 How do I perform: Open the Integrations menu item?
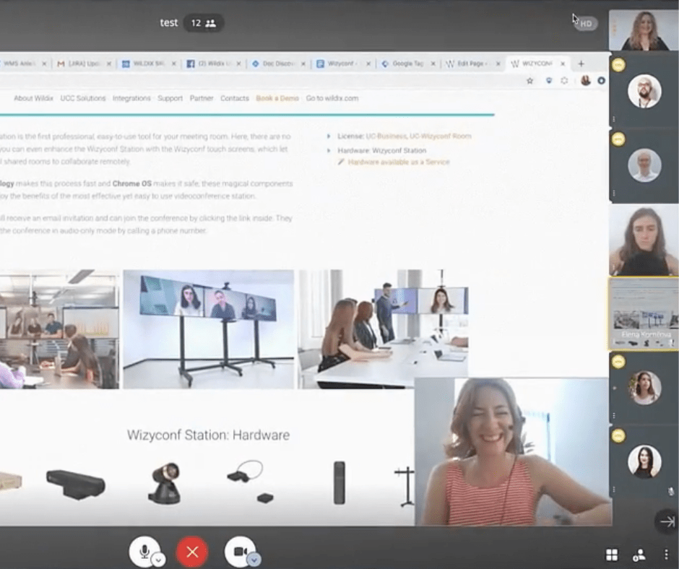click(131, 98)
